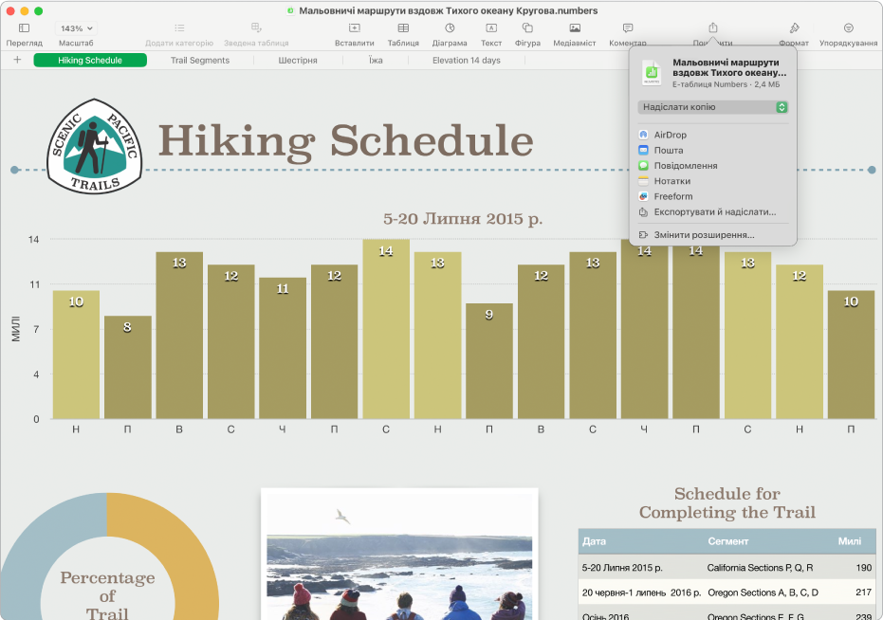Screen dimensions: 883x620
Task: Click the Table (Таблиця) toolbar icon
Action: coord(403,27)
